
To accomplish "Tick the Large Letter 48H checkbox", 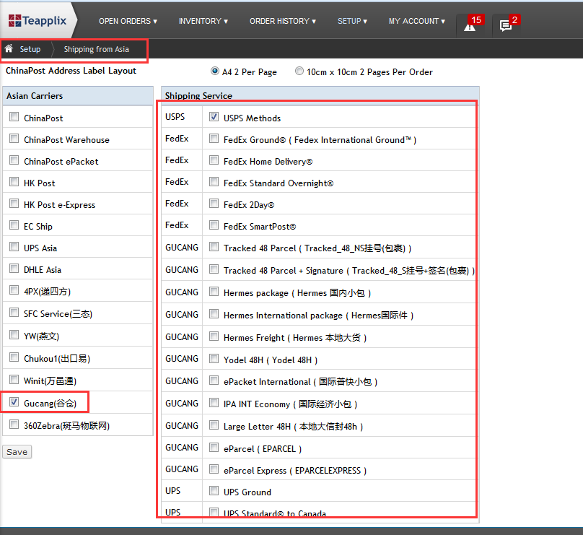I will coord(214,425).
